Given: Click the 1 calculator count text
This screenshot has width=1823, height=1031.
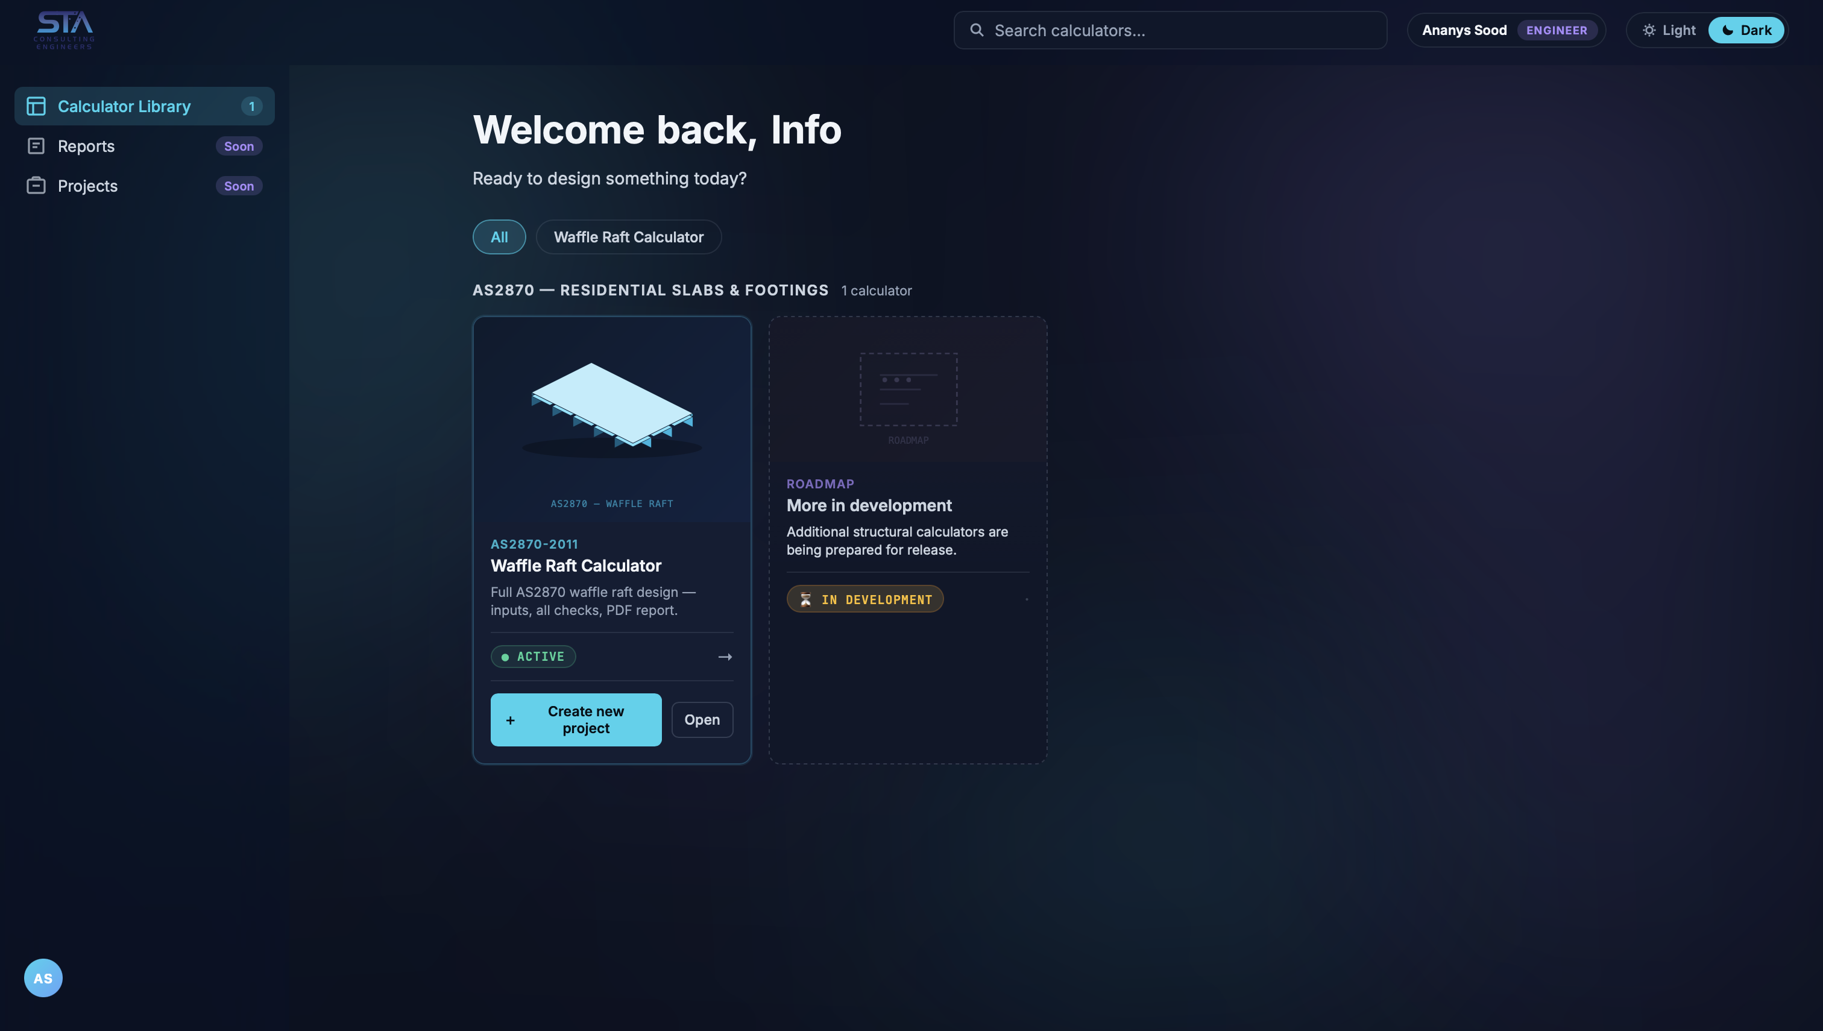Looking at the screenshot, I should click(877, 291).
